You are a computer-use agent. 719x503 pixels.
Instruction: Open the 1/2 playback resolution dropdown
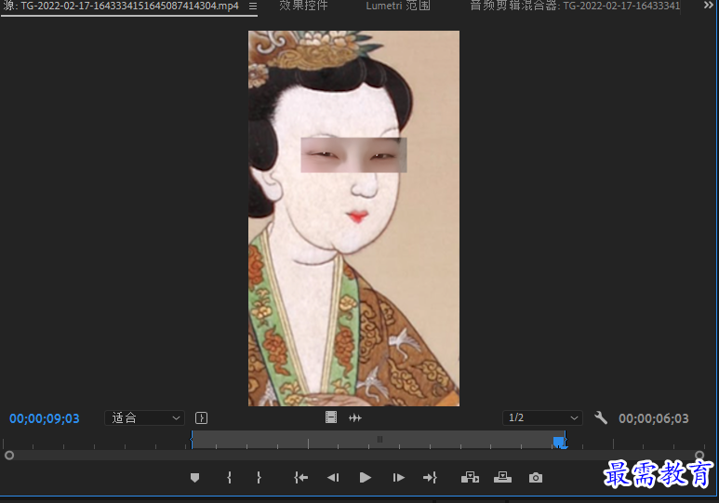click(542, 417)
